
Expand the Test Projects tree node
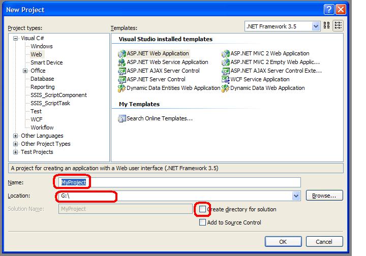coord(15,152)
